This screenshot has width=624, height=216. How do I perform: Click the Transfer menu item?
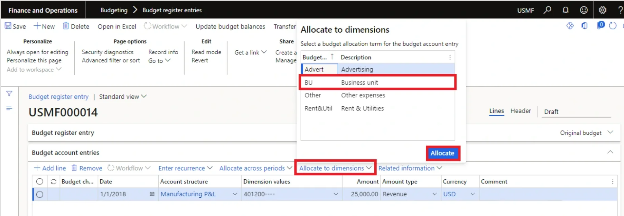pos(285,26)
